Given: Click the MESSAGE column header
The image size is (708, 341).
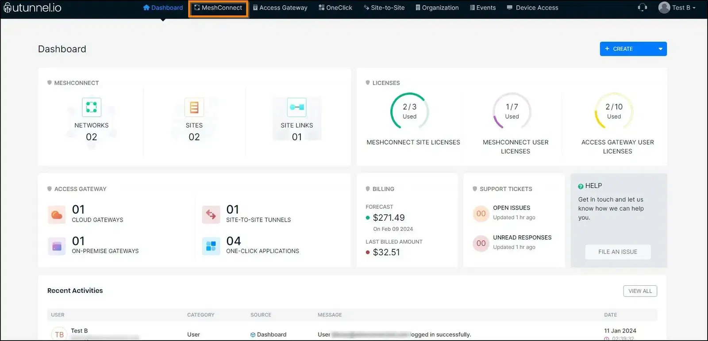Looking at the screenshot, I should point(330,315).
